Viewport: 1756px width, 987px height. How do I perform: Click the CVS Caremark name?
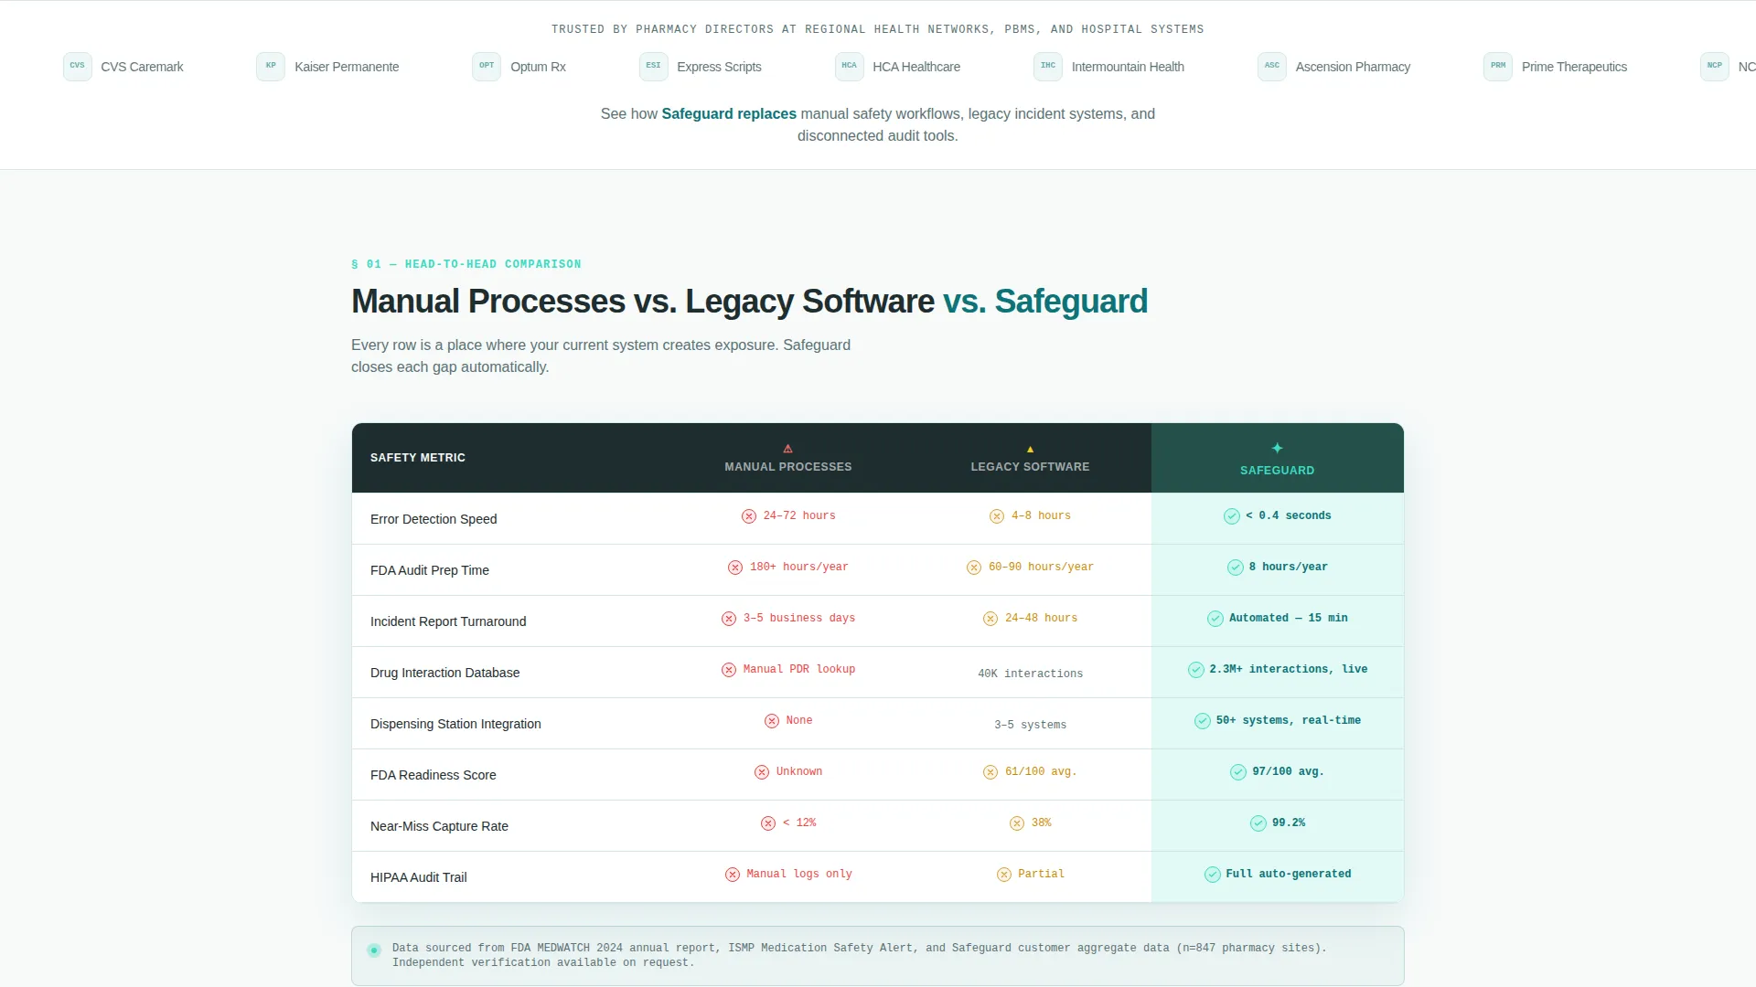click(142, 67)
